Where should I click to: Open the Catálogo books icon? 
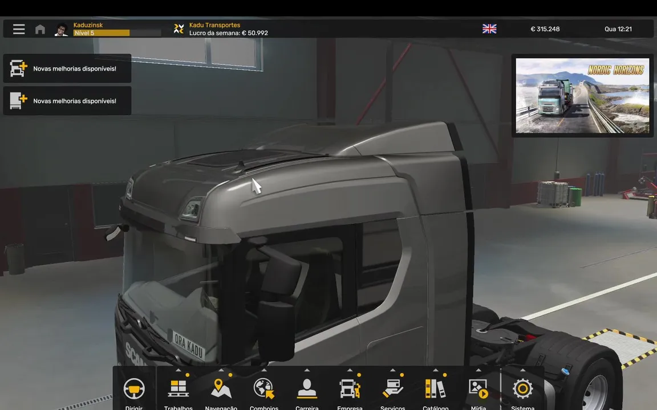(435, 389)
